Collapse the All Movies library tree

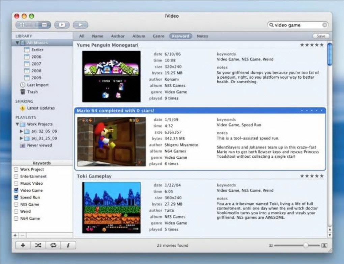(17, 43)
